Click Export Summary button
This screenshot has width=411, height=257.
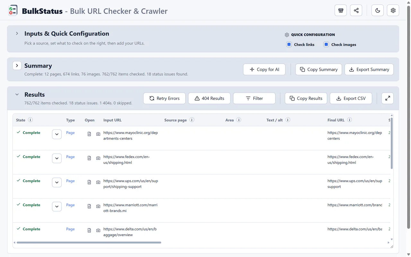[369, 69]
